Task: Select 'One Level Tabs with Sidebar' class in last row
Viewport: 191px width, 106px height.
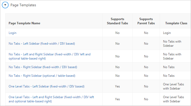Action: pyautogui.click(x=173, y=99)
